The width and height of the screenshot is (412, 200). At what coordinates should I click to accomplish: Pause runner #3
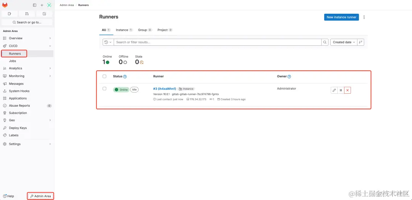341,90
